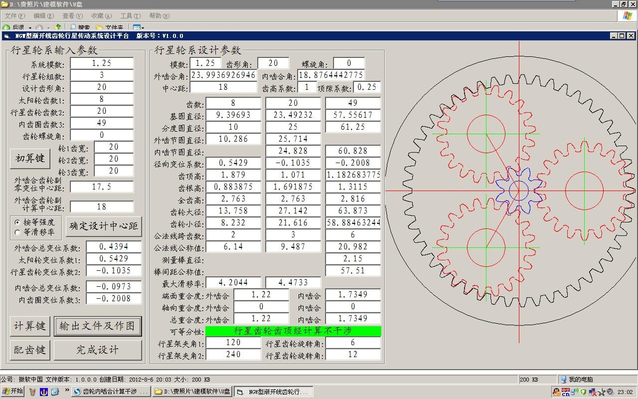Click the 开始 Start button

click(13, 392)
